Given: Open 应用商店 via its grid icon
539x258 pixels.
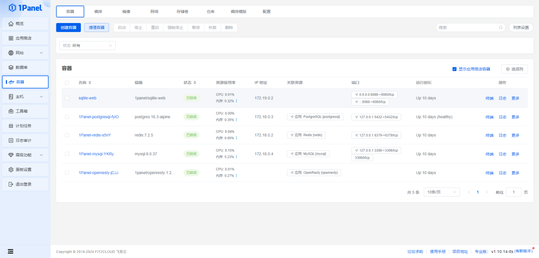Looking at the screenshot, I should pyautogui.click(x=11, y=38).
